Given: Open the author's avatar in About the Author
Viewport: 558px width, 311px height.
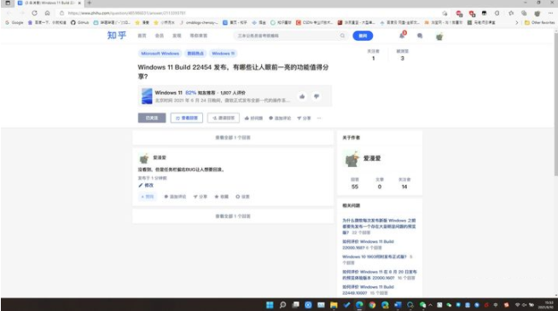Looking at the screenshot, I should [352, 158].
